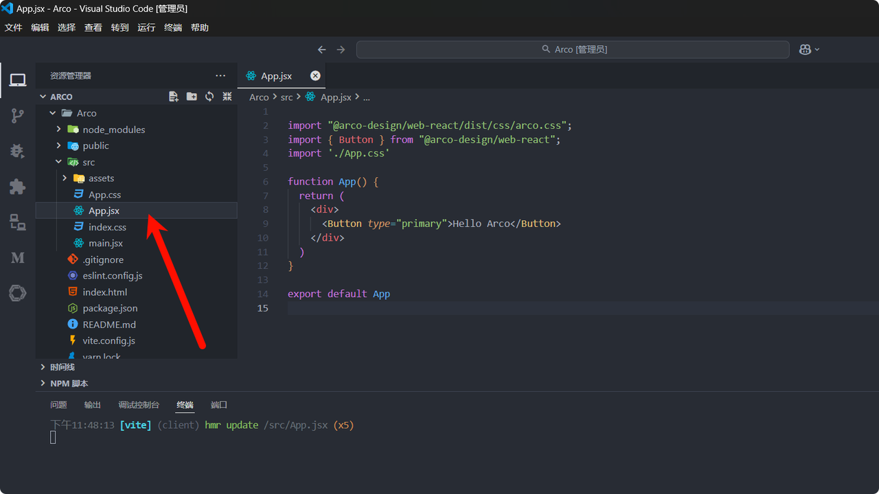This screenshot has width=879, height=494.
Task: Click the New Folder icon in explorer
Action: click(x=192, y=97)
